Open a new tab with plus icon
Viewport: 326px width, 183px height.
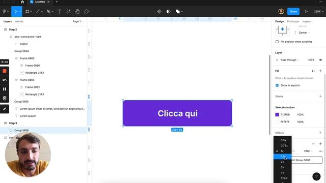pos(57,2)
